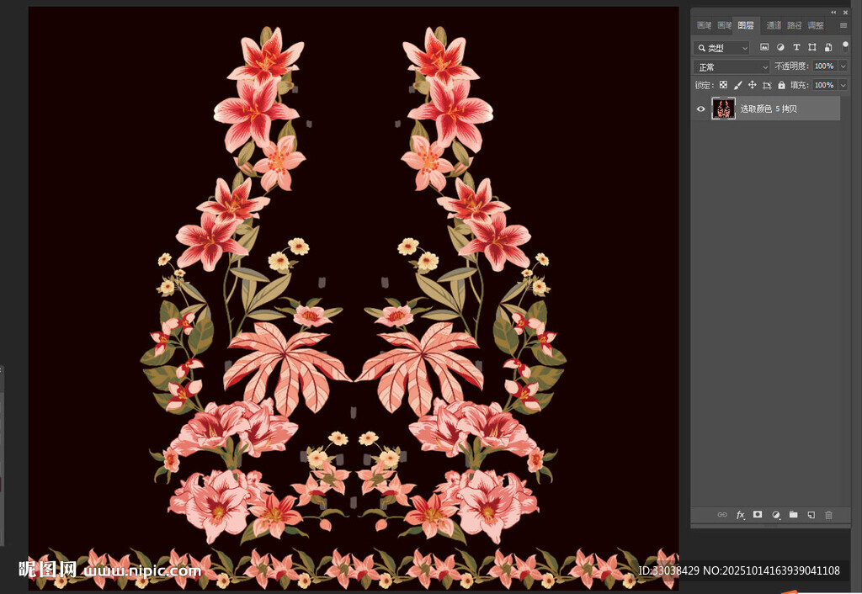Create a new layer
This screenshot has width=862, height=594.
pos(811,515)
